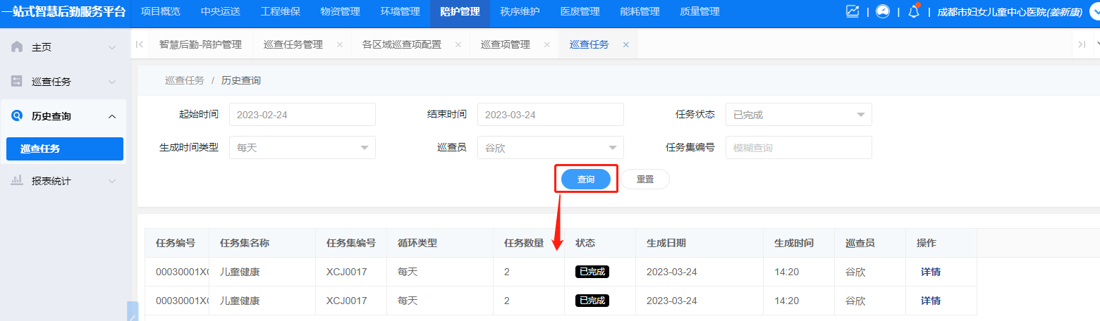Go to last tab with right tab-scroll arrow

1082,44
